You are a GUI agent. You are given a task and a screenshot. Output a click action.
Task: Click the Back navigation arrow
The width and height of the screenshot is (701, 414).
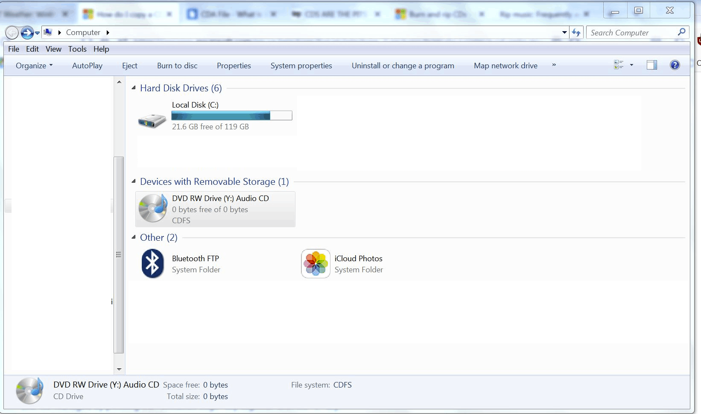pos(12,32)
